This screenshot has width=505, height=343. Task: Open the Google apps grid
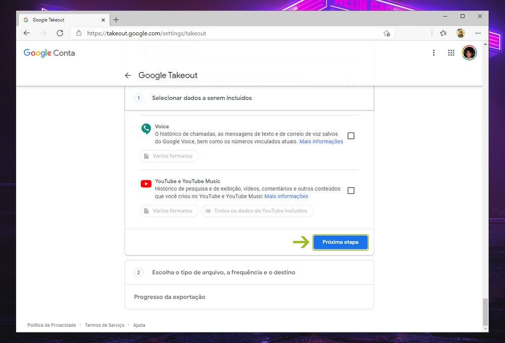[451, 53]
